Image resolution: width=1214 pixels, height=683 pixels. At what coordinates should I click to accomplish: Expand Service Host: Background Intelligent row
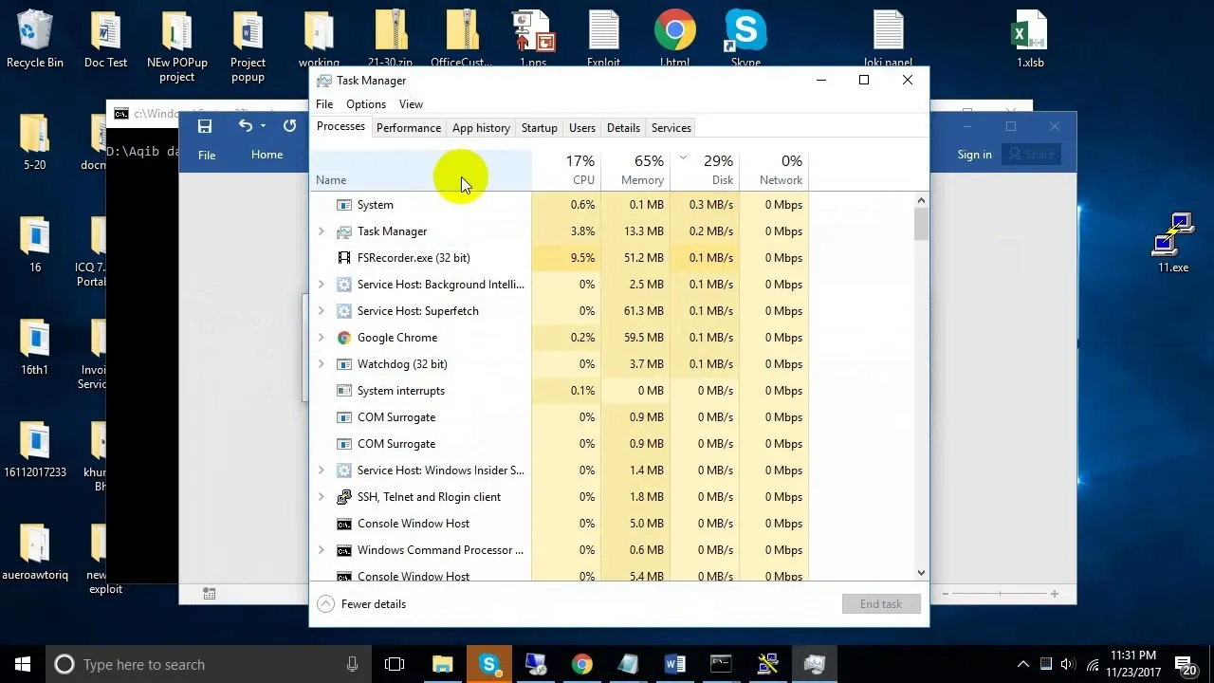(x=321, y=285)
